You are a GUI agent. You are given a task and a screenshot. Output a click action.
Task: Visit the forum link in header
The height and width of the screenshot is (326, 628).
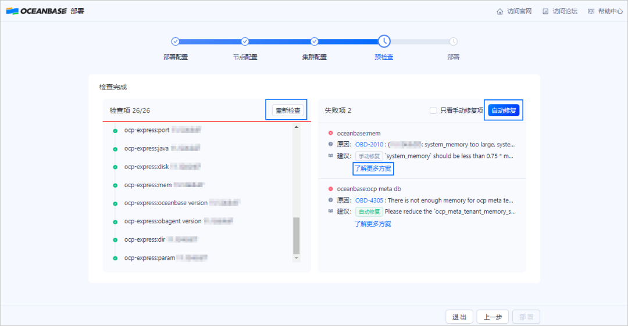tap(560, 11)
